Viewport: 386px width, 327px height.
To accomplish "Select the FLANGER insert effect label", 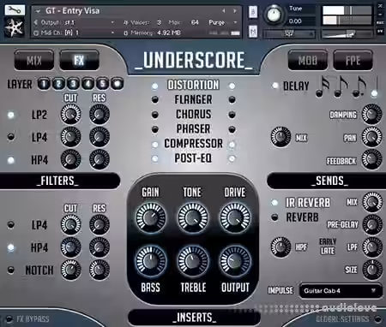I will [x=193, y=99].
